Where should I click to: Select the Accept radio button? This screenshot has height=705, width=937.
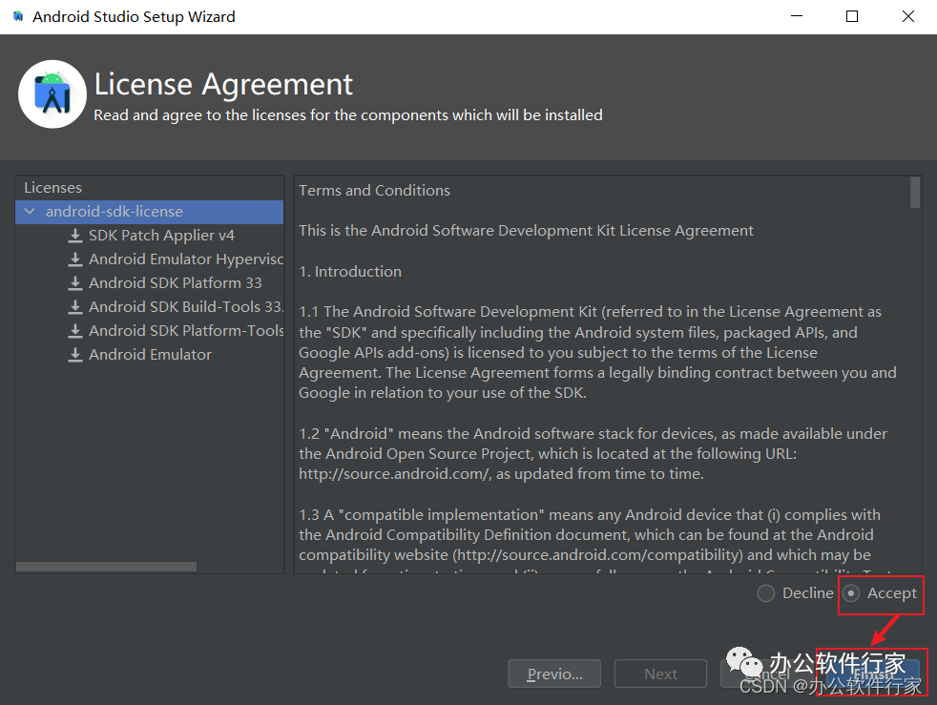852,593
